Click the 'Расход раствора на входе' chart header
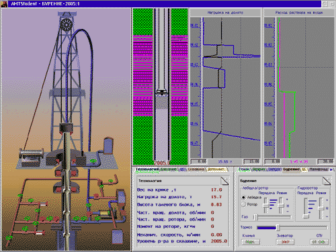Screen dimensions: 336x252 [x=299, y=13]
